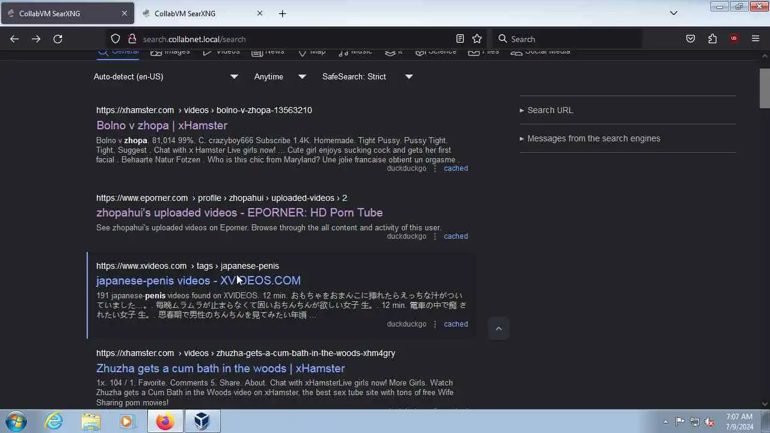770x433 pixels.
Task: Show the list of all tabs
Action: click(x=674, y=13)
